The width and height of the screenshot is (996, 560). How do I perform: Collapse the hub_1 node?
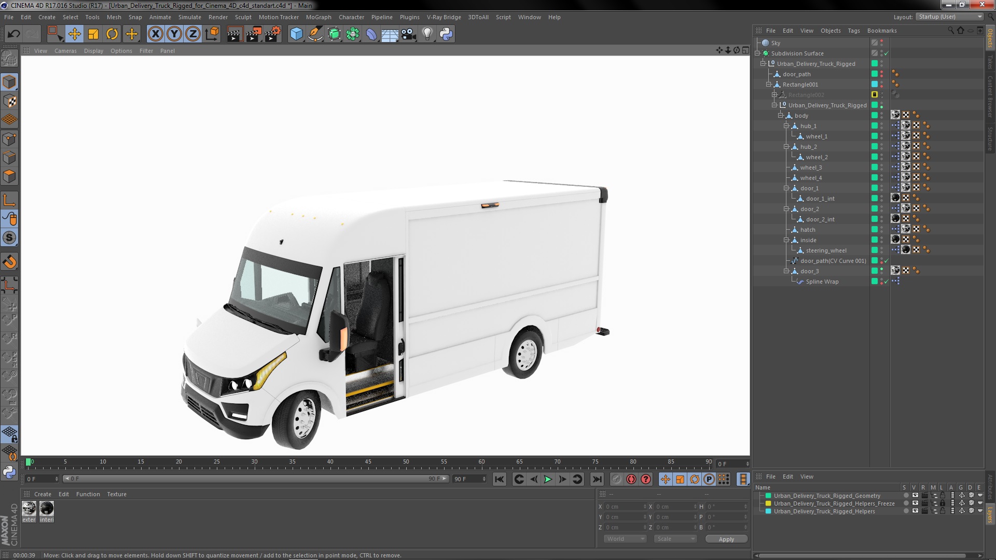point(786,126)
